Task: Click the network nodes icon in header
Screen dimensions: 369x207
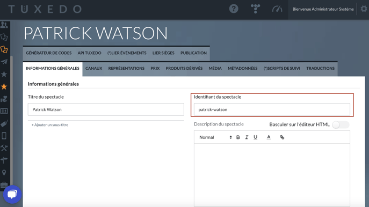Action: (255, 9)
